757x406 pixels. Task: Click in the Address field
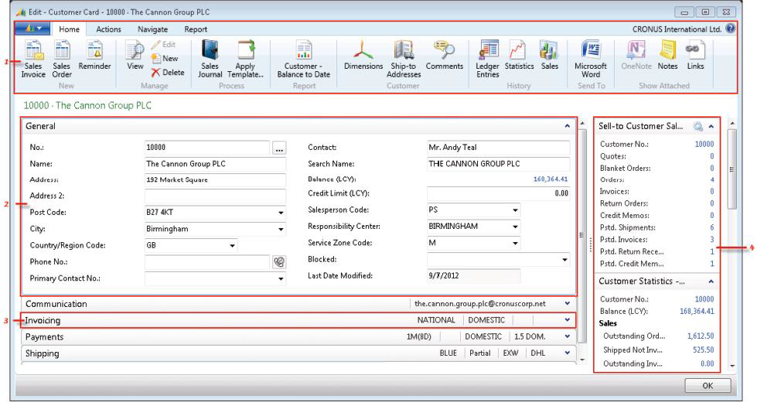215,179
